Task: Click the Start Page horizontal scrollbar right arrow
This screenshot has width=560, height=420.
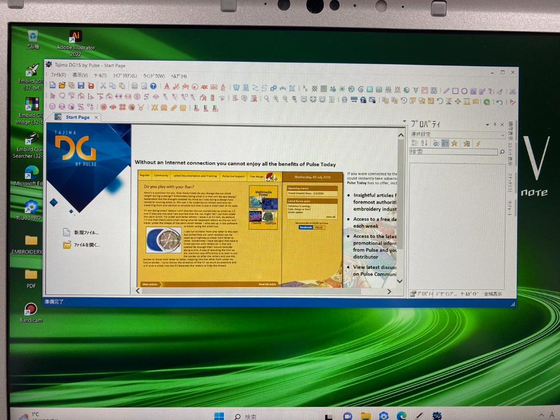Action: pos(389,292)
